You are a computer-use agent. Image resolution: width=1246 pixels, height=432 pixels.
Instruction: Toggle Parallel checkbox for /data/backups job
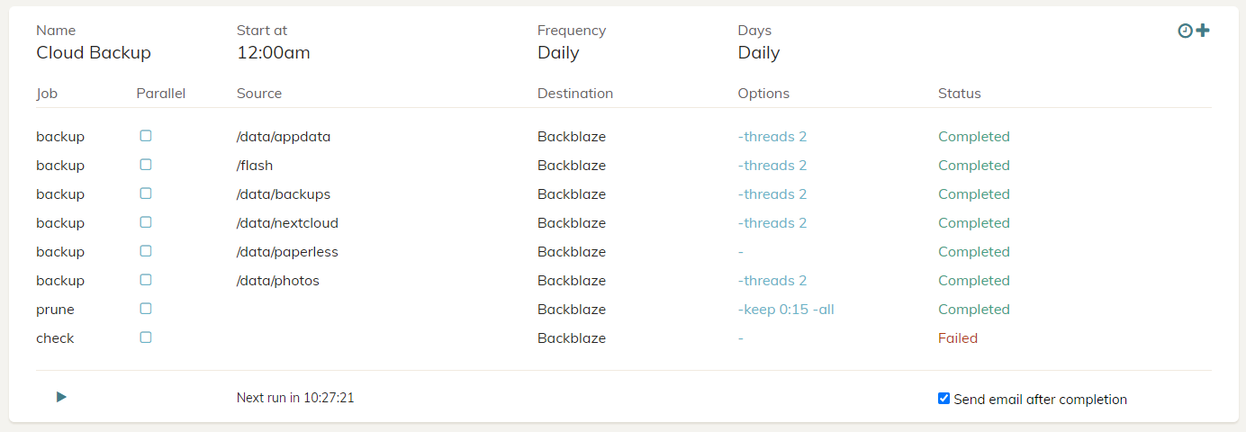146,193
